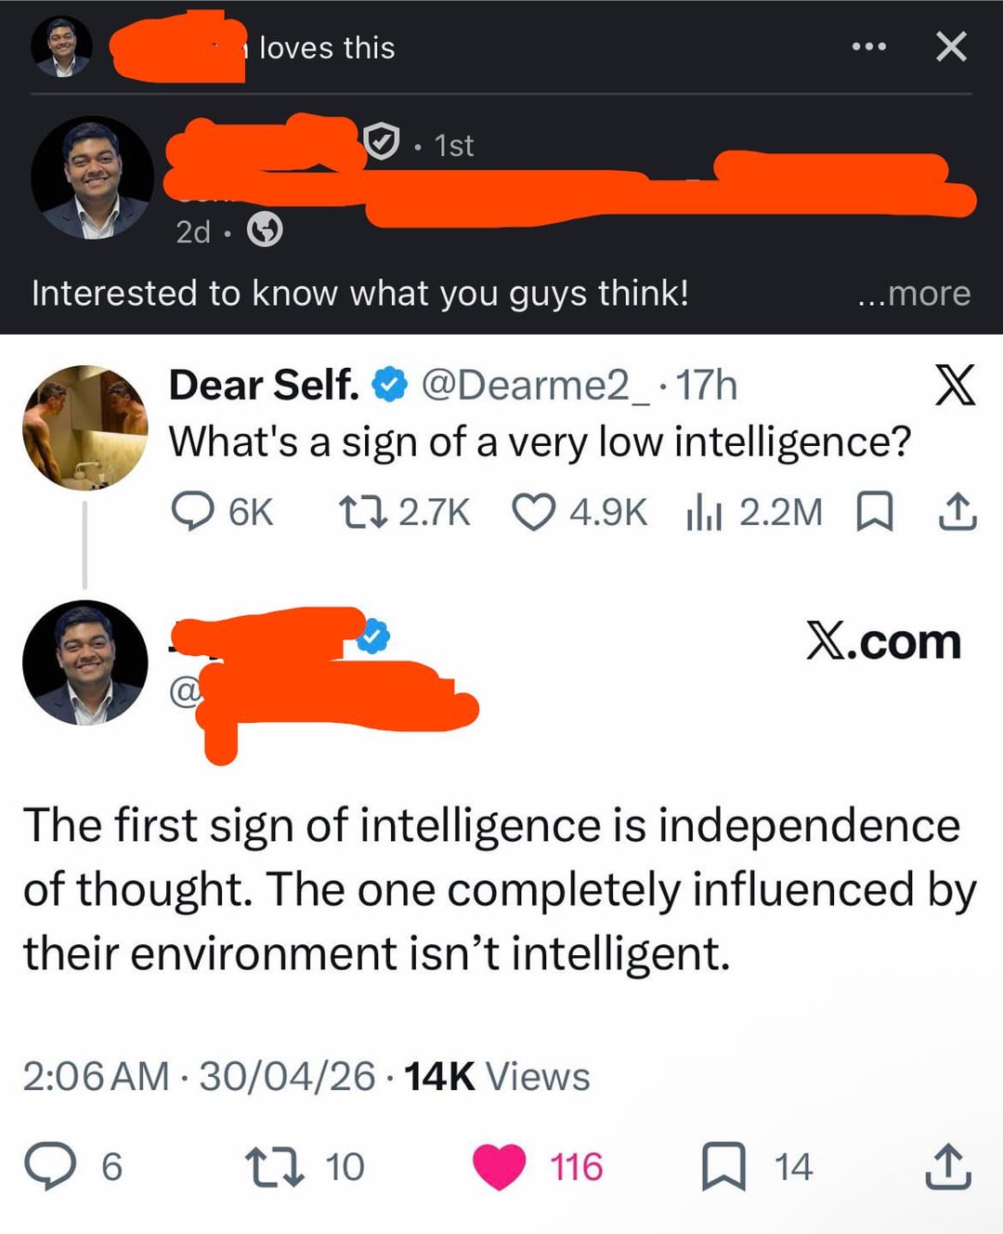Open the three-dot options menu
The width and height of the screenshot is (1003, 1234).
coord(868,46)
